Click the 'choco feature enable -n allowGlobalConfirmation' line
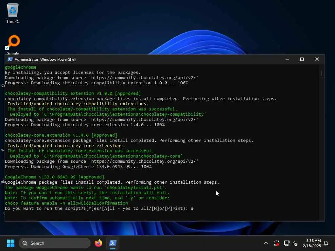Screen dimensions: 335x251 66,203
